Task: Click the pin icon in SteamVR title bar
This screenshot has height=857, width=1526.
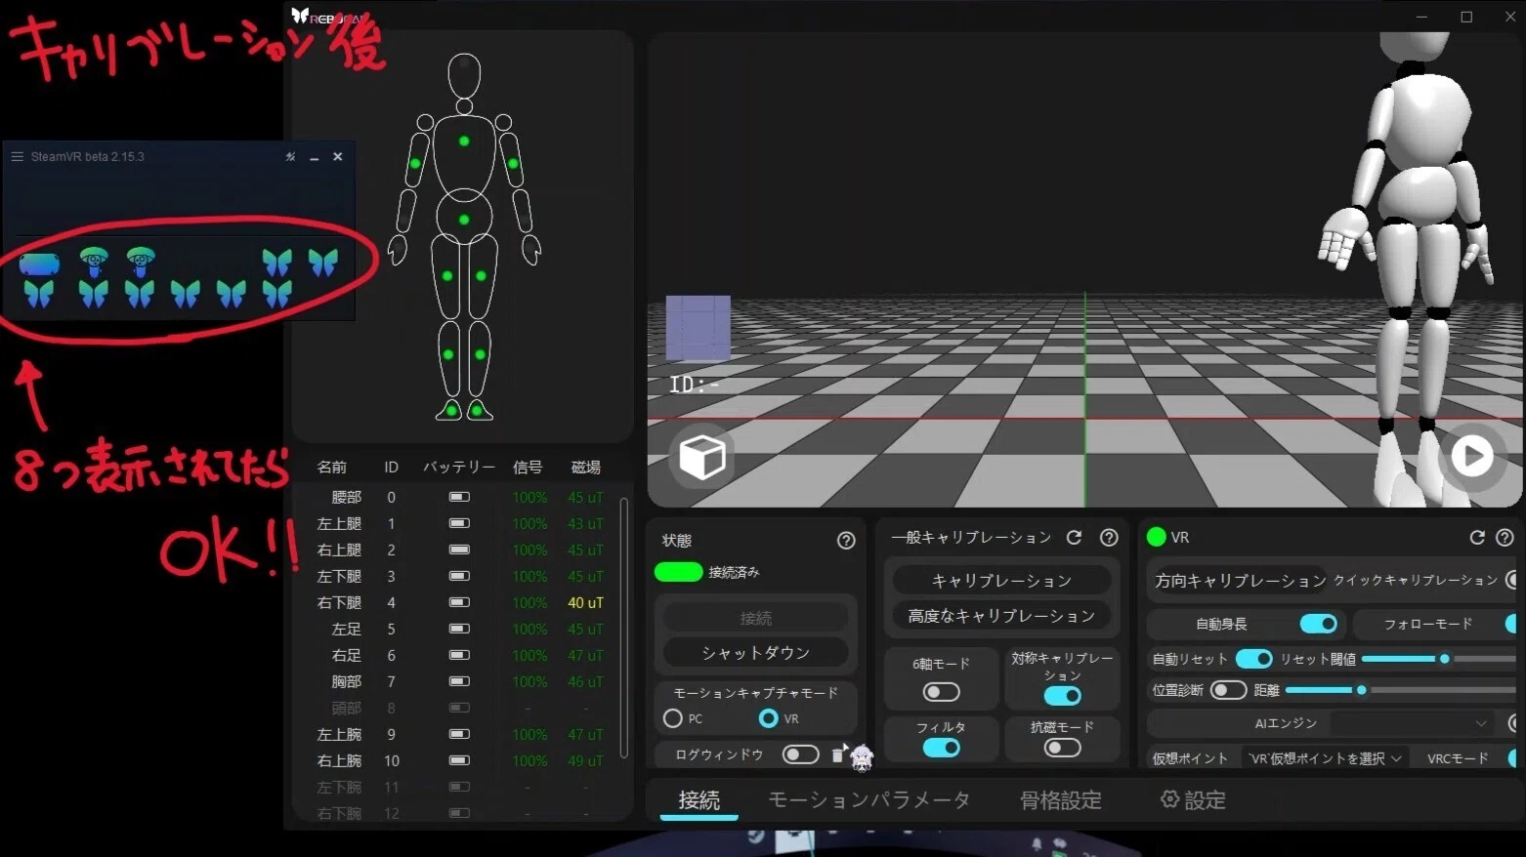Action: pyautogui.click(x=290, y=156)
